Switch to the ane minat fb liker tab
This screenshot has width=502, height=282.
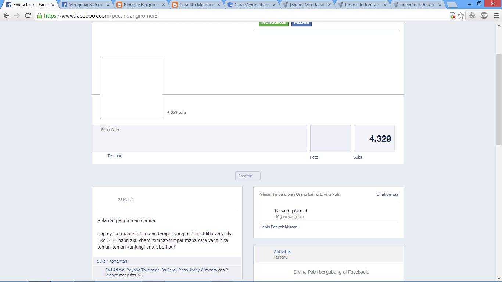pyautogui.click(x=417, y=5)
